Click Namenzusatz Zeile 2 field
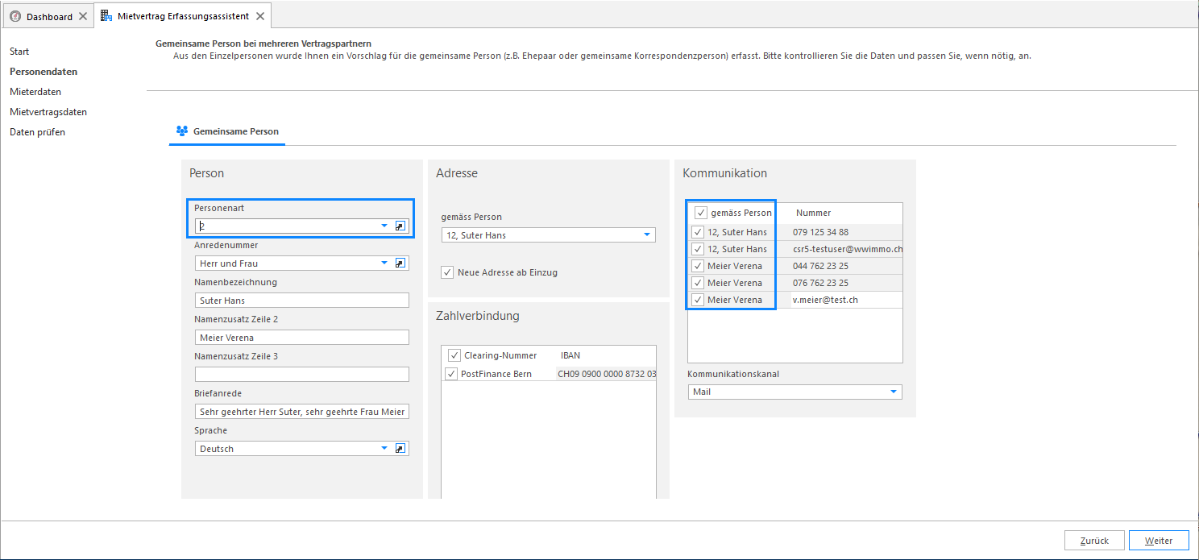This screenshot has height=560, width=1199. coord(302,338)
